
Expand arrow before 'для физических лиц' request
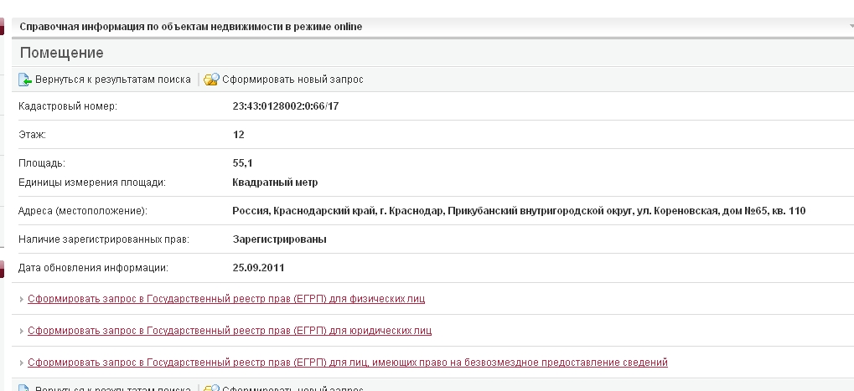[x=22, y=299]
